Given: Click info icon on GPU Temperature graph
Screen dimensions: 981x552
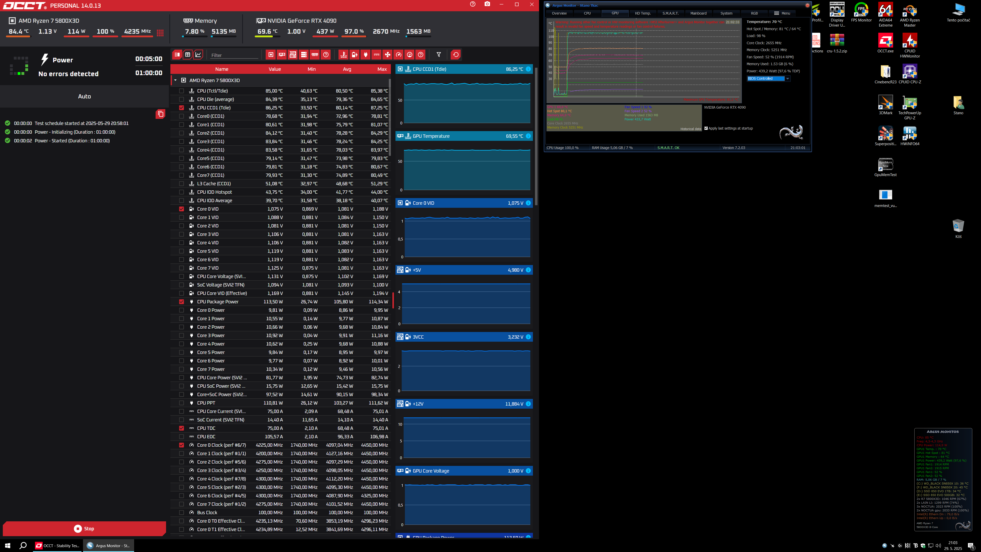Looking at the screenshot, I should (528, 136).
